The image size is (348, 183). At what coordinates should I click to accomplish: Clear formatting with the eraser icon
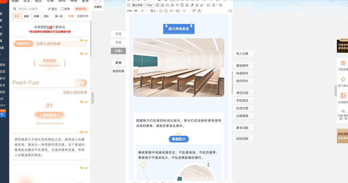(x=192, y=5)
